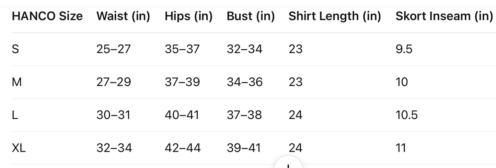The height and width of the screenshot is (168, 496).
Task: Click the Hips (in) column header
Action: [x=189, y=16]
